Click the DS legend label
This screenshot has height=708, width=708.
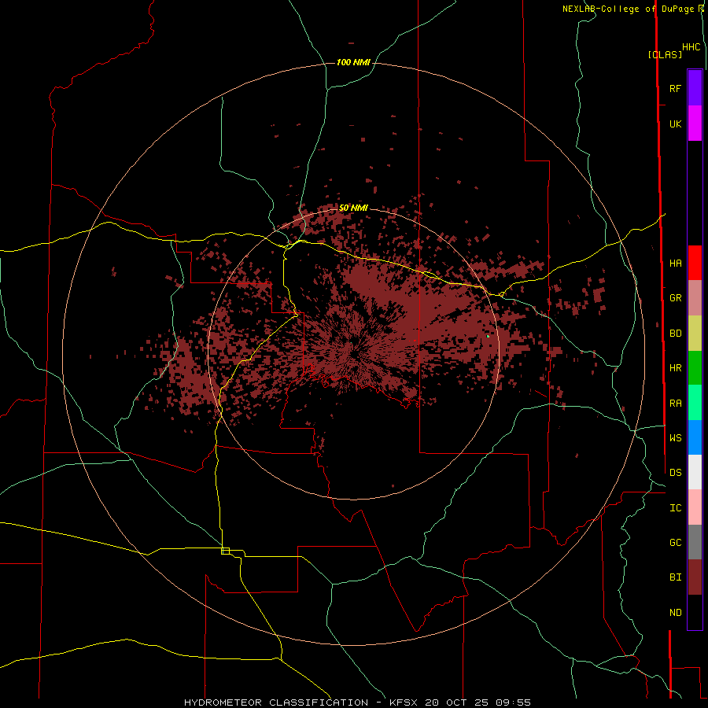pyautogui.click(x=675, y=473)
